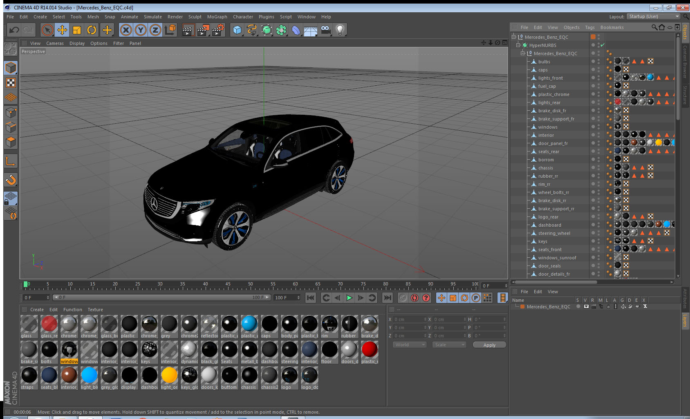690x419 pixels.
Task: Open the X position stepper arrows
Action: tap(425, 319)
